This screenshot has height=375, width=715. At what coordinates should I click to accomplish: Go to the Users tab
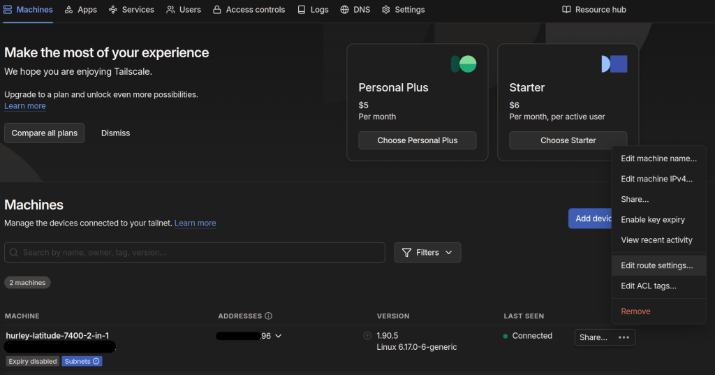[x=184, y=10]
